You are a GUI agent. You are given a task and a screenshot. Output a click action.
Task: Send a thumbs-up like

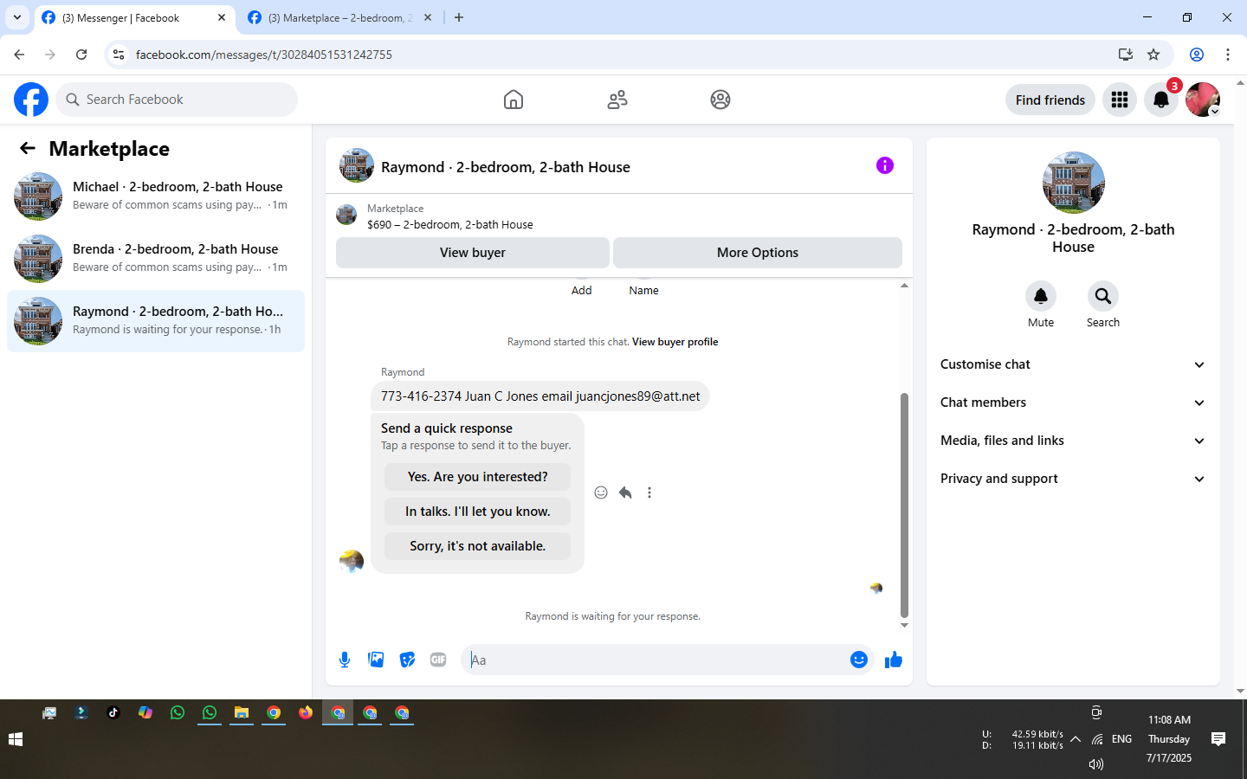pos(894,660)
